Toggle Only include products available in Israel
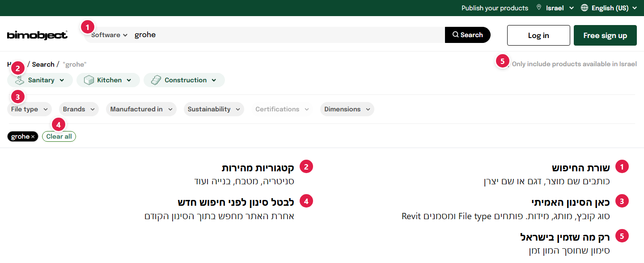This screenshot has width=644, height=263. 574,64
